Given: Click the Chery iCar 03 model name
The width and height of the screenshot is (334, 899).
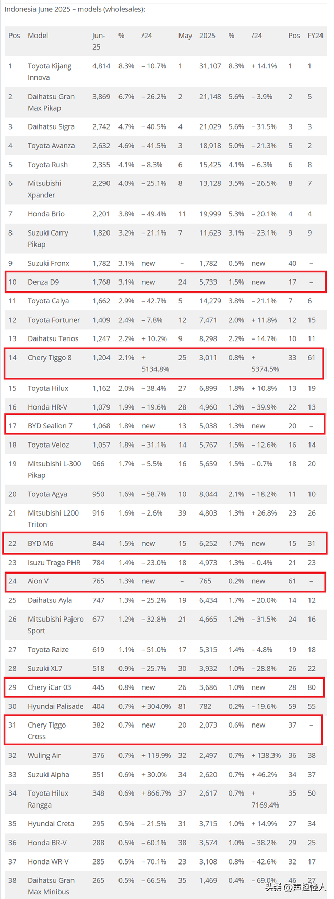Looking at the screenshot, I should [50, 687].
